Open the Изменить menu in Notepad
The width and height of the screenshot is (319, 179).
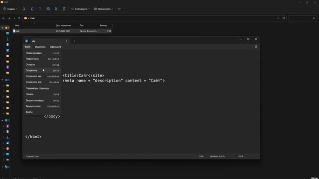pos(40,47)
